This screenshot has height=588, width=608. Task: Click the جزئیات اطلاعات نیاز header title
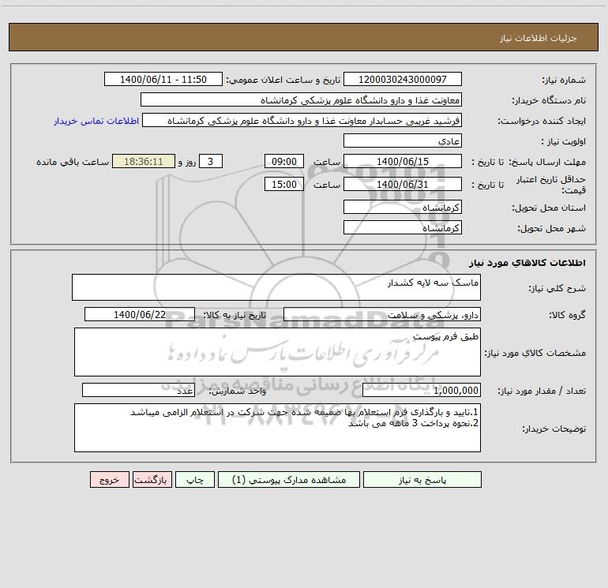(539, 38)
